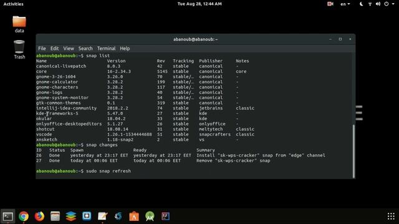Click 'gnome-calculator' in the list
Image resolution: width=399 pixels, height=224 pixels.
(57, 82)
